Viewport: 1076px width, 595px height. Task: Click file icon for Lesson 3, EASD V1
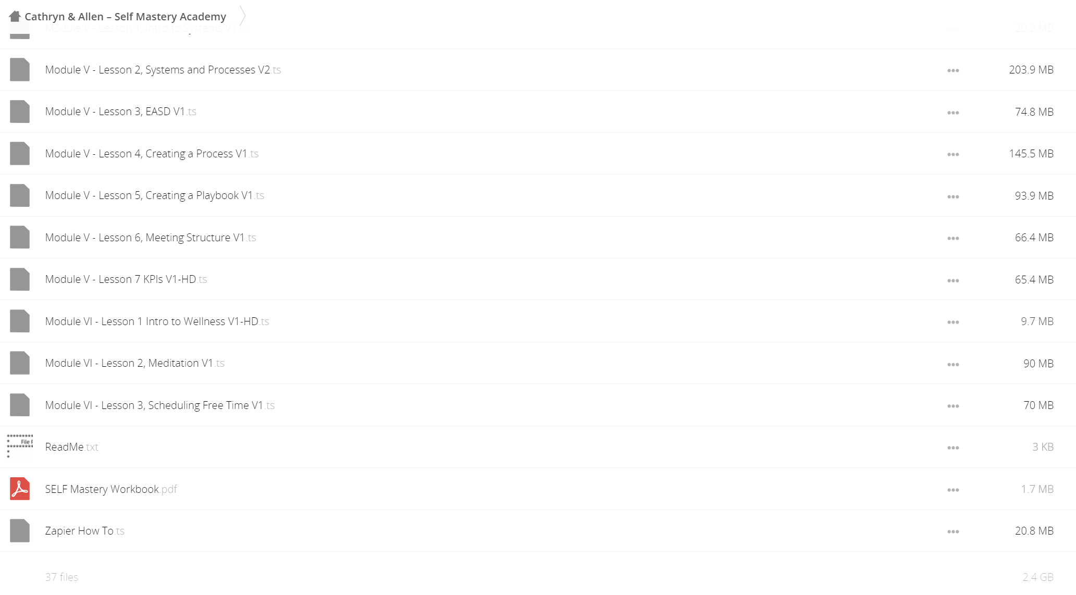coord(20,111)
